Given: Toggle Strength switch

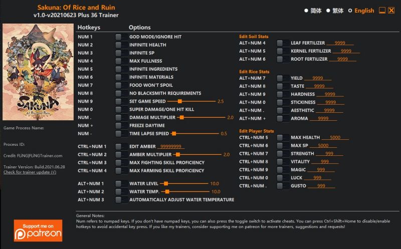Looking at the screenshot, I should tap(283, 154).
